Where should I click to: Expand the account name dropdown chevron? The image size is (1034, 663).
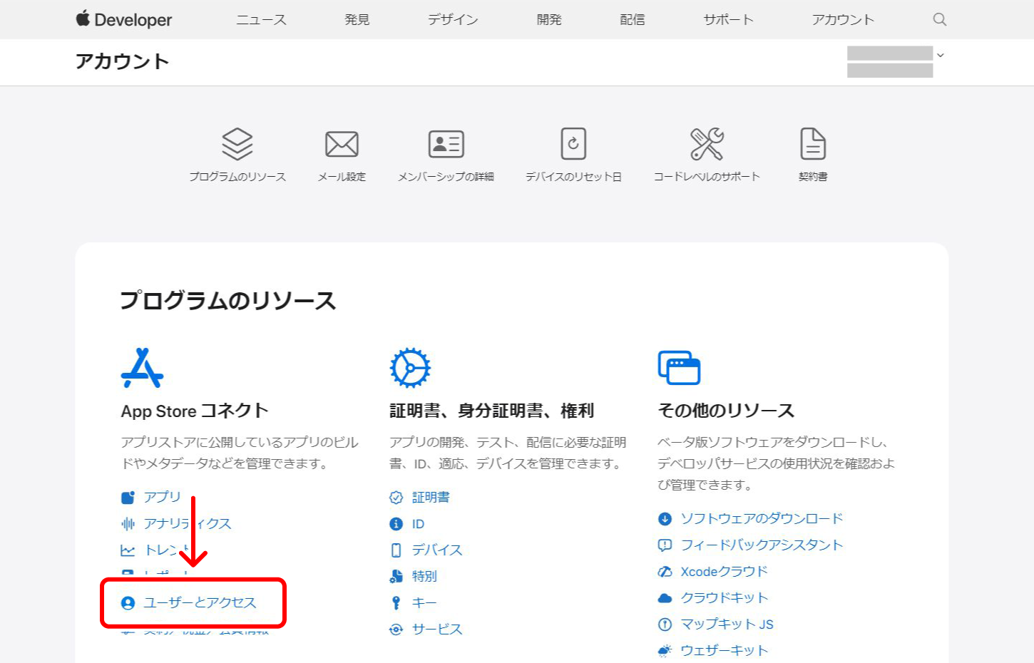[x=941, y=55]
